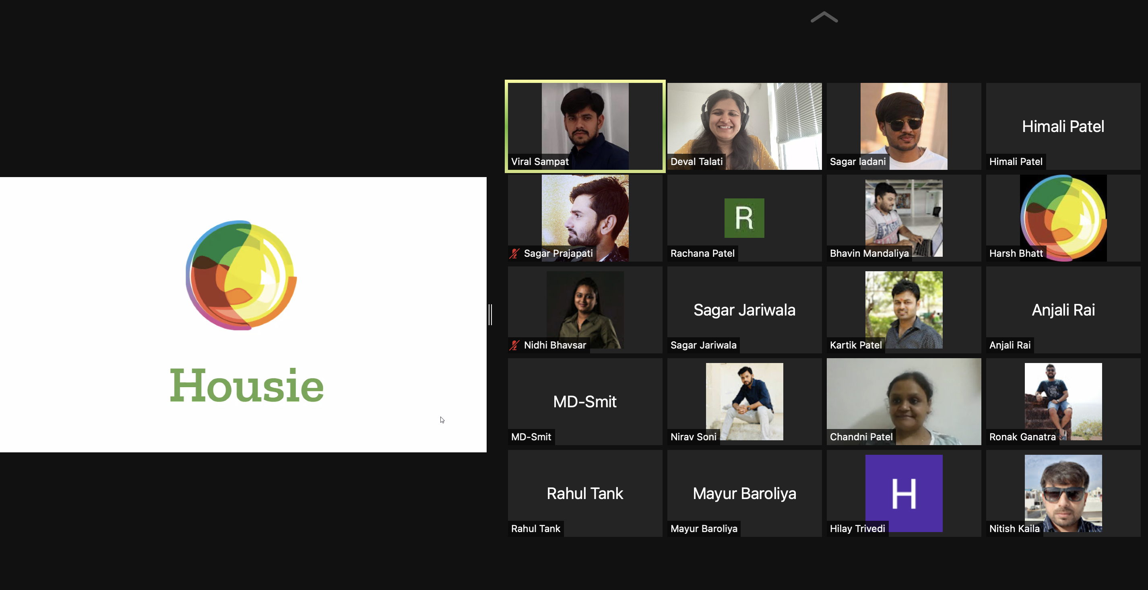Image resolution: width=1148 pixels, height=590 pixels.
Task: Click the small 'Rahul Tank' name label
Action: (x=536, y=529)
